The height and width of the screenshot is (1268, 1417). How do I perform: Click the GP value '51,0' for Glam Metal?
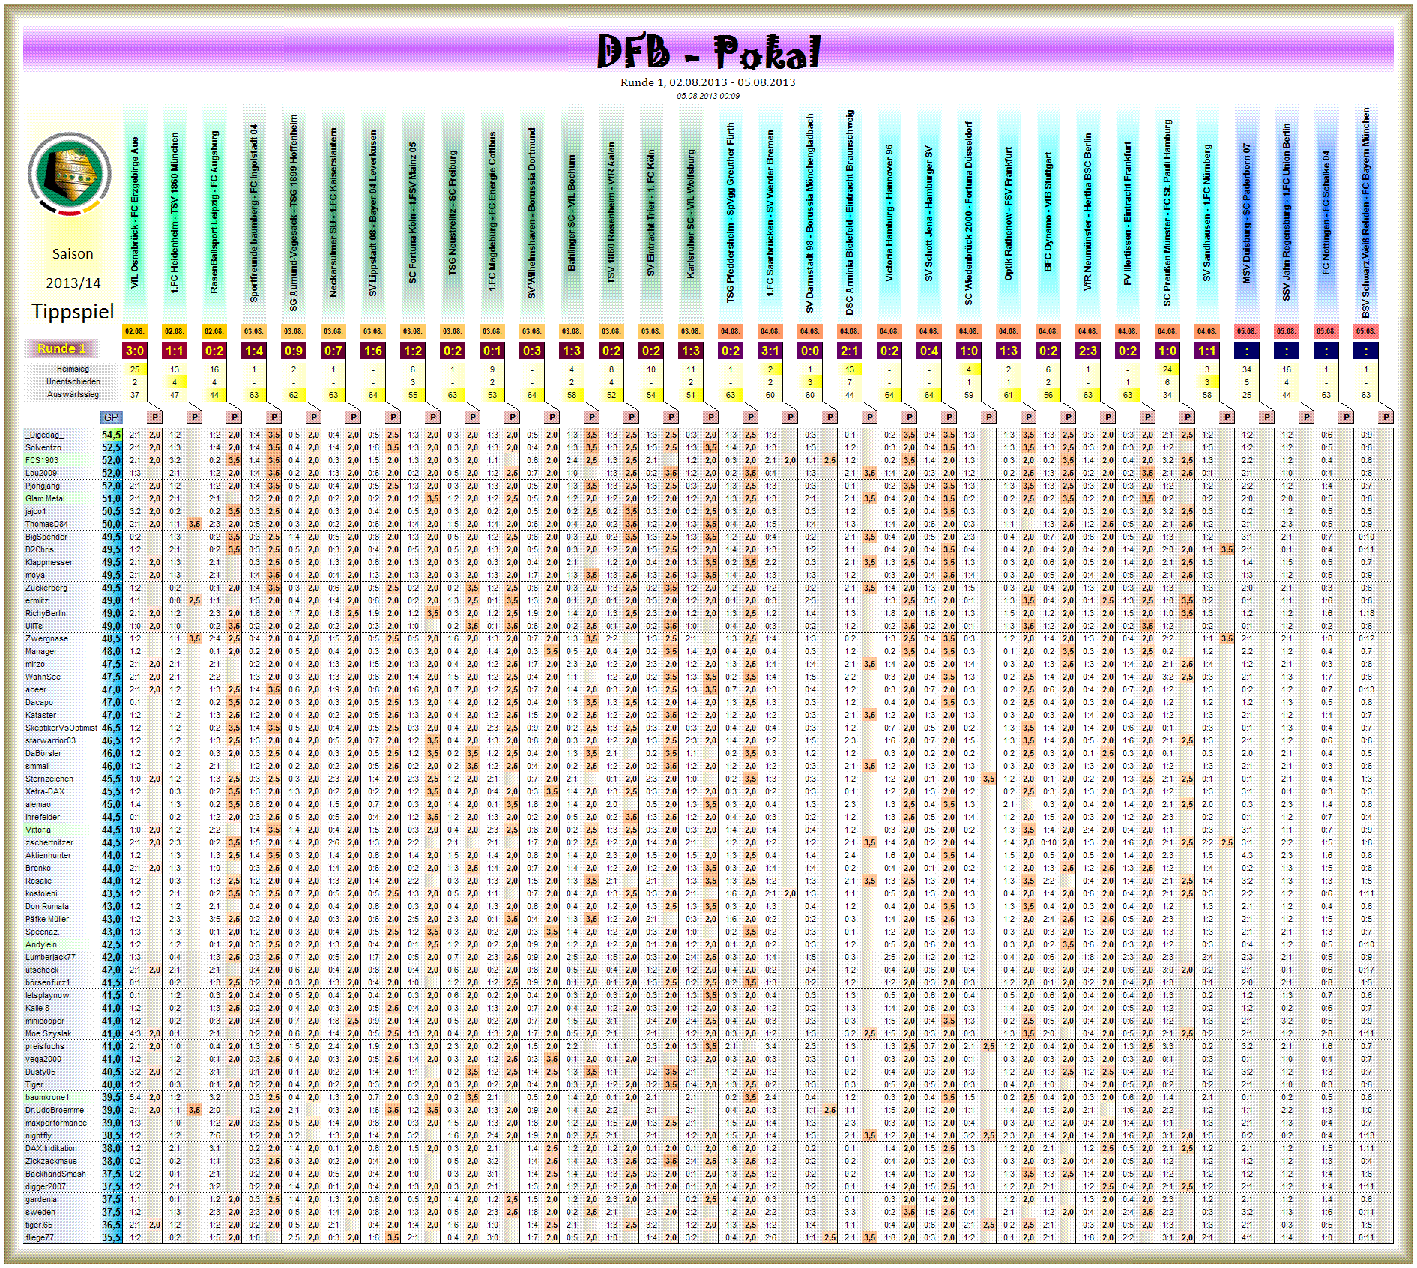point(111,498)
